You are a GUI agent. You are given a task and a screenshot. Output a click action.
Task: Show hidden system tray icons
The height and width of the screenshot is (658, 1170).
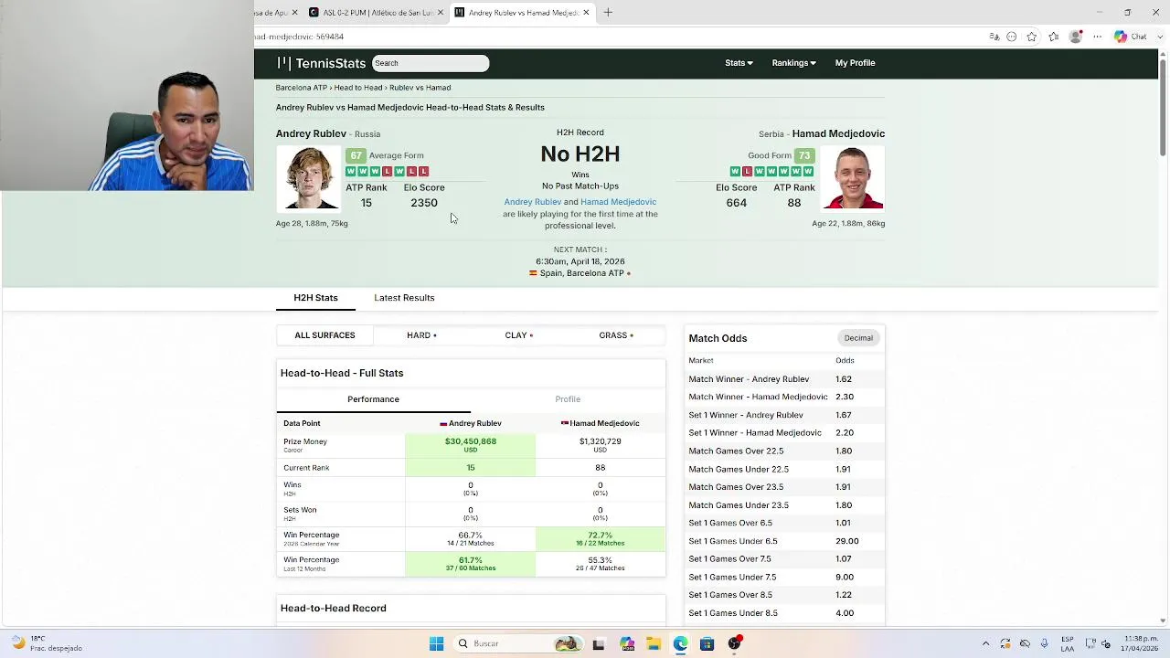(985, 643)
